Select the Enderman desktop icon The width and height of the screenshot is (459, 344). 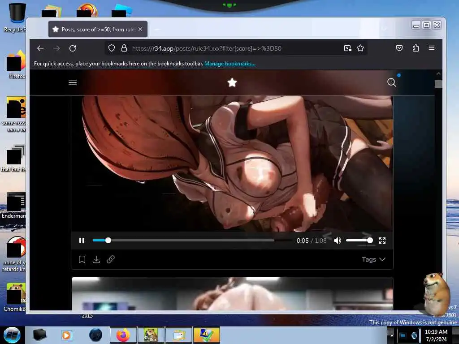point(15,205)
